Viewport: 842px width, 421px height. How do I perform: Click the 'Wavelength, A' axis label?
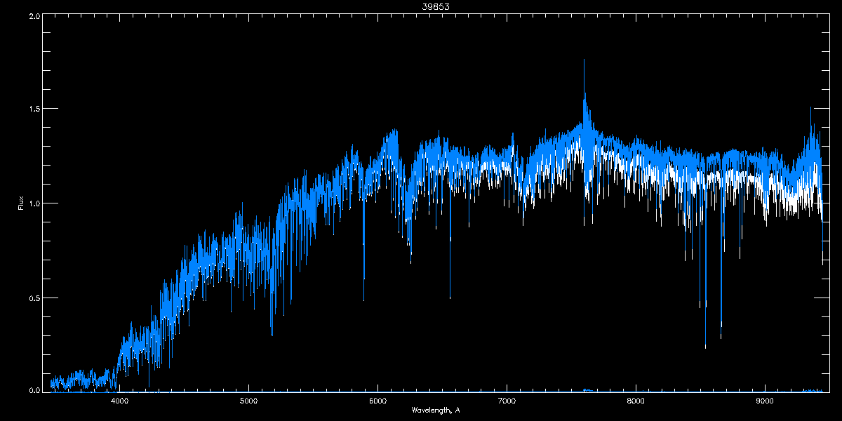coord(436,410)
